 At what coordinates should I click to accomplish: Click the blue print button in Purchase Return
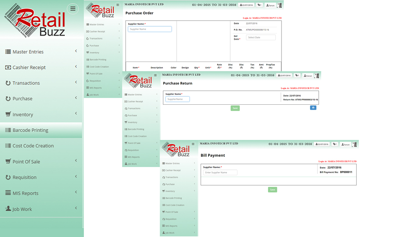point(313,108)
